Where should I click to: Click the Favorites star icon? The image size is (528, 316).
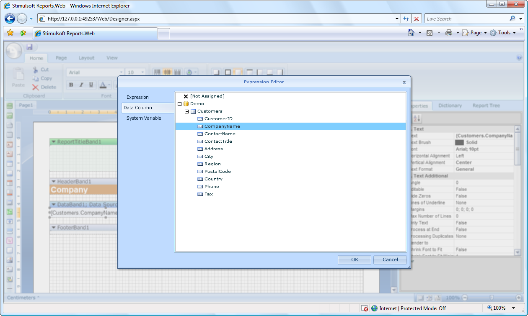click(x=10, y=33)
